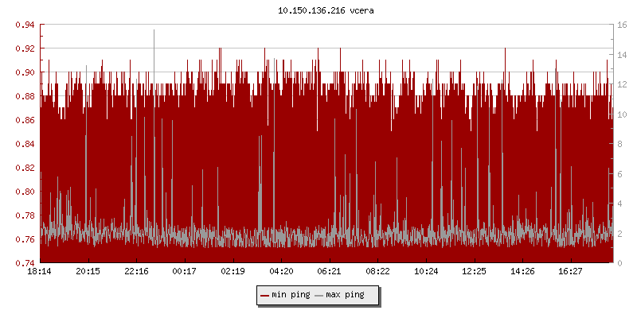Select the 10 value on right axis
Screen dimensions: 637x318
[x=621, y=114]
